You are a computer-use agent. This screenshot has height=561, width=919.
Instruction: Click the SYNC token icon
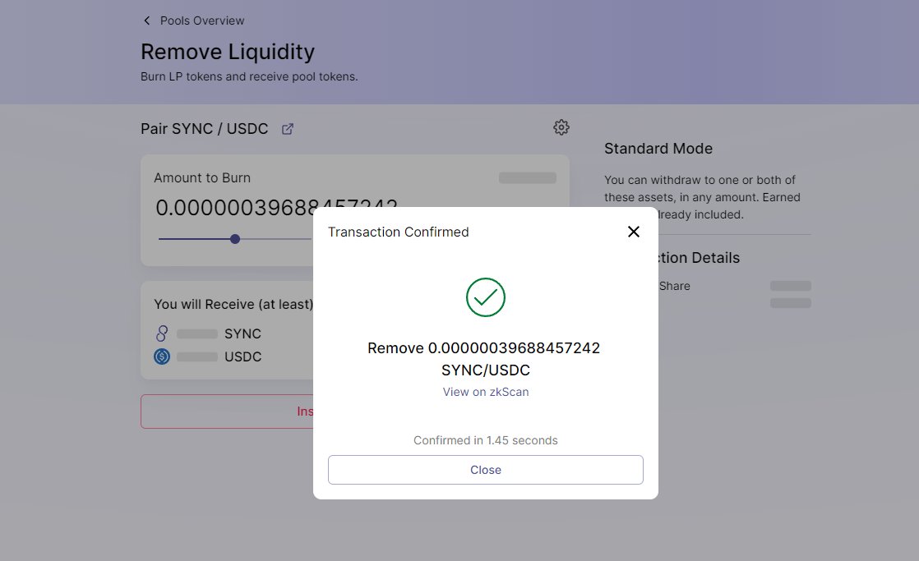pyautogui.click(x=162, y=333)
